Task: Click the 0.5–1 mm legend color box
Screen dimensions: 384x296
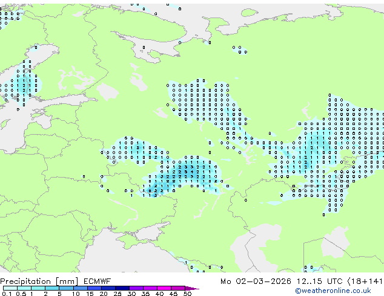Action: [x=24, y=288]
